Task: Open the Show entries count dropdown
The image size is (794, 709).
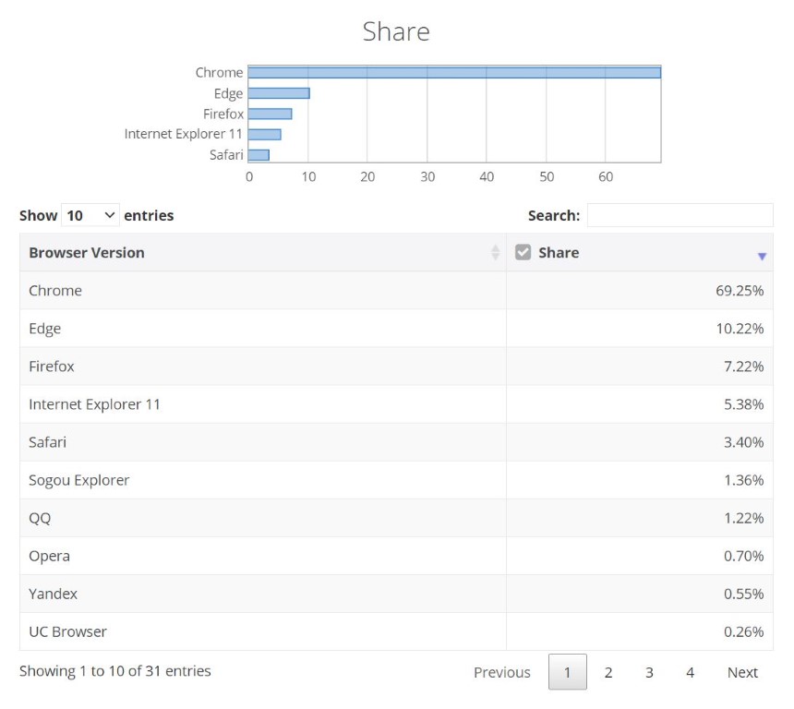Action: pyautogui.click(x=90, y=215)
